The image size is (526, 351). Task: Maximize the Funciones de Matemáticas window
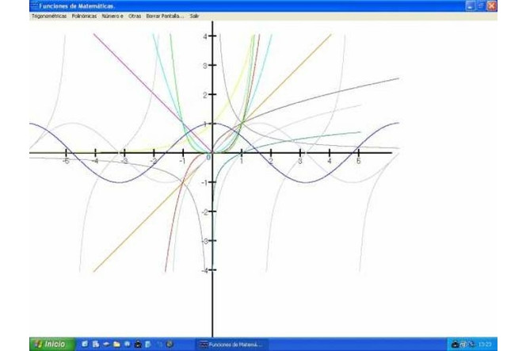point(481,6)
